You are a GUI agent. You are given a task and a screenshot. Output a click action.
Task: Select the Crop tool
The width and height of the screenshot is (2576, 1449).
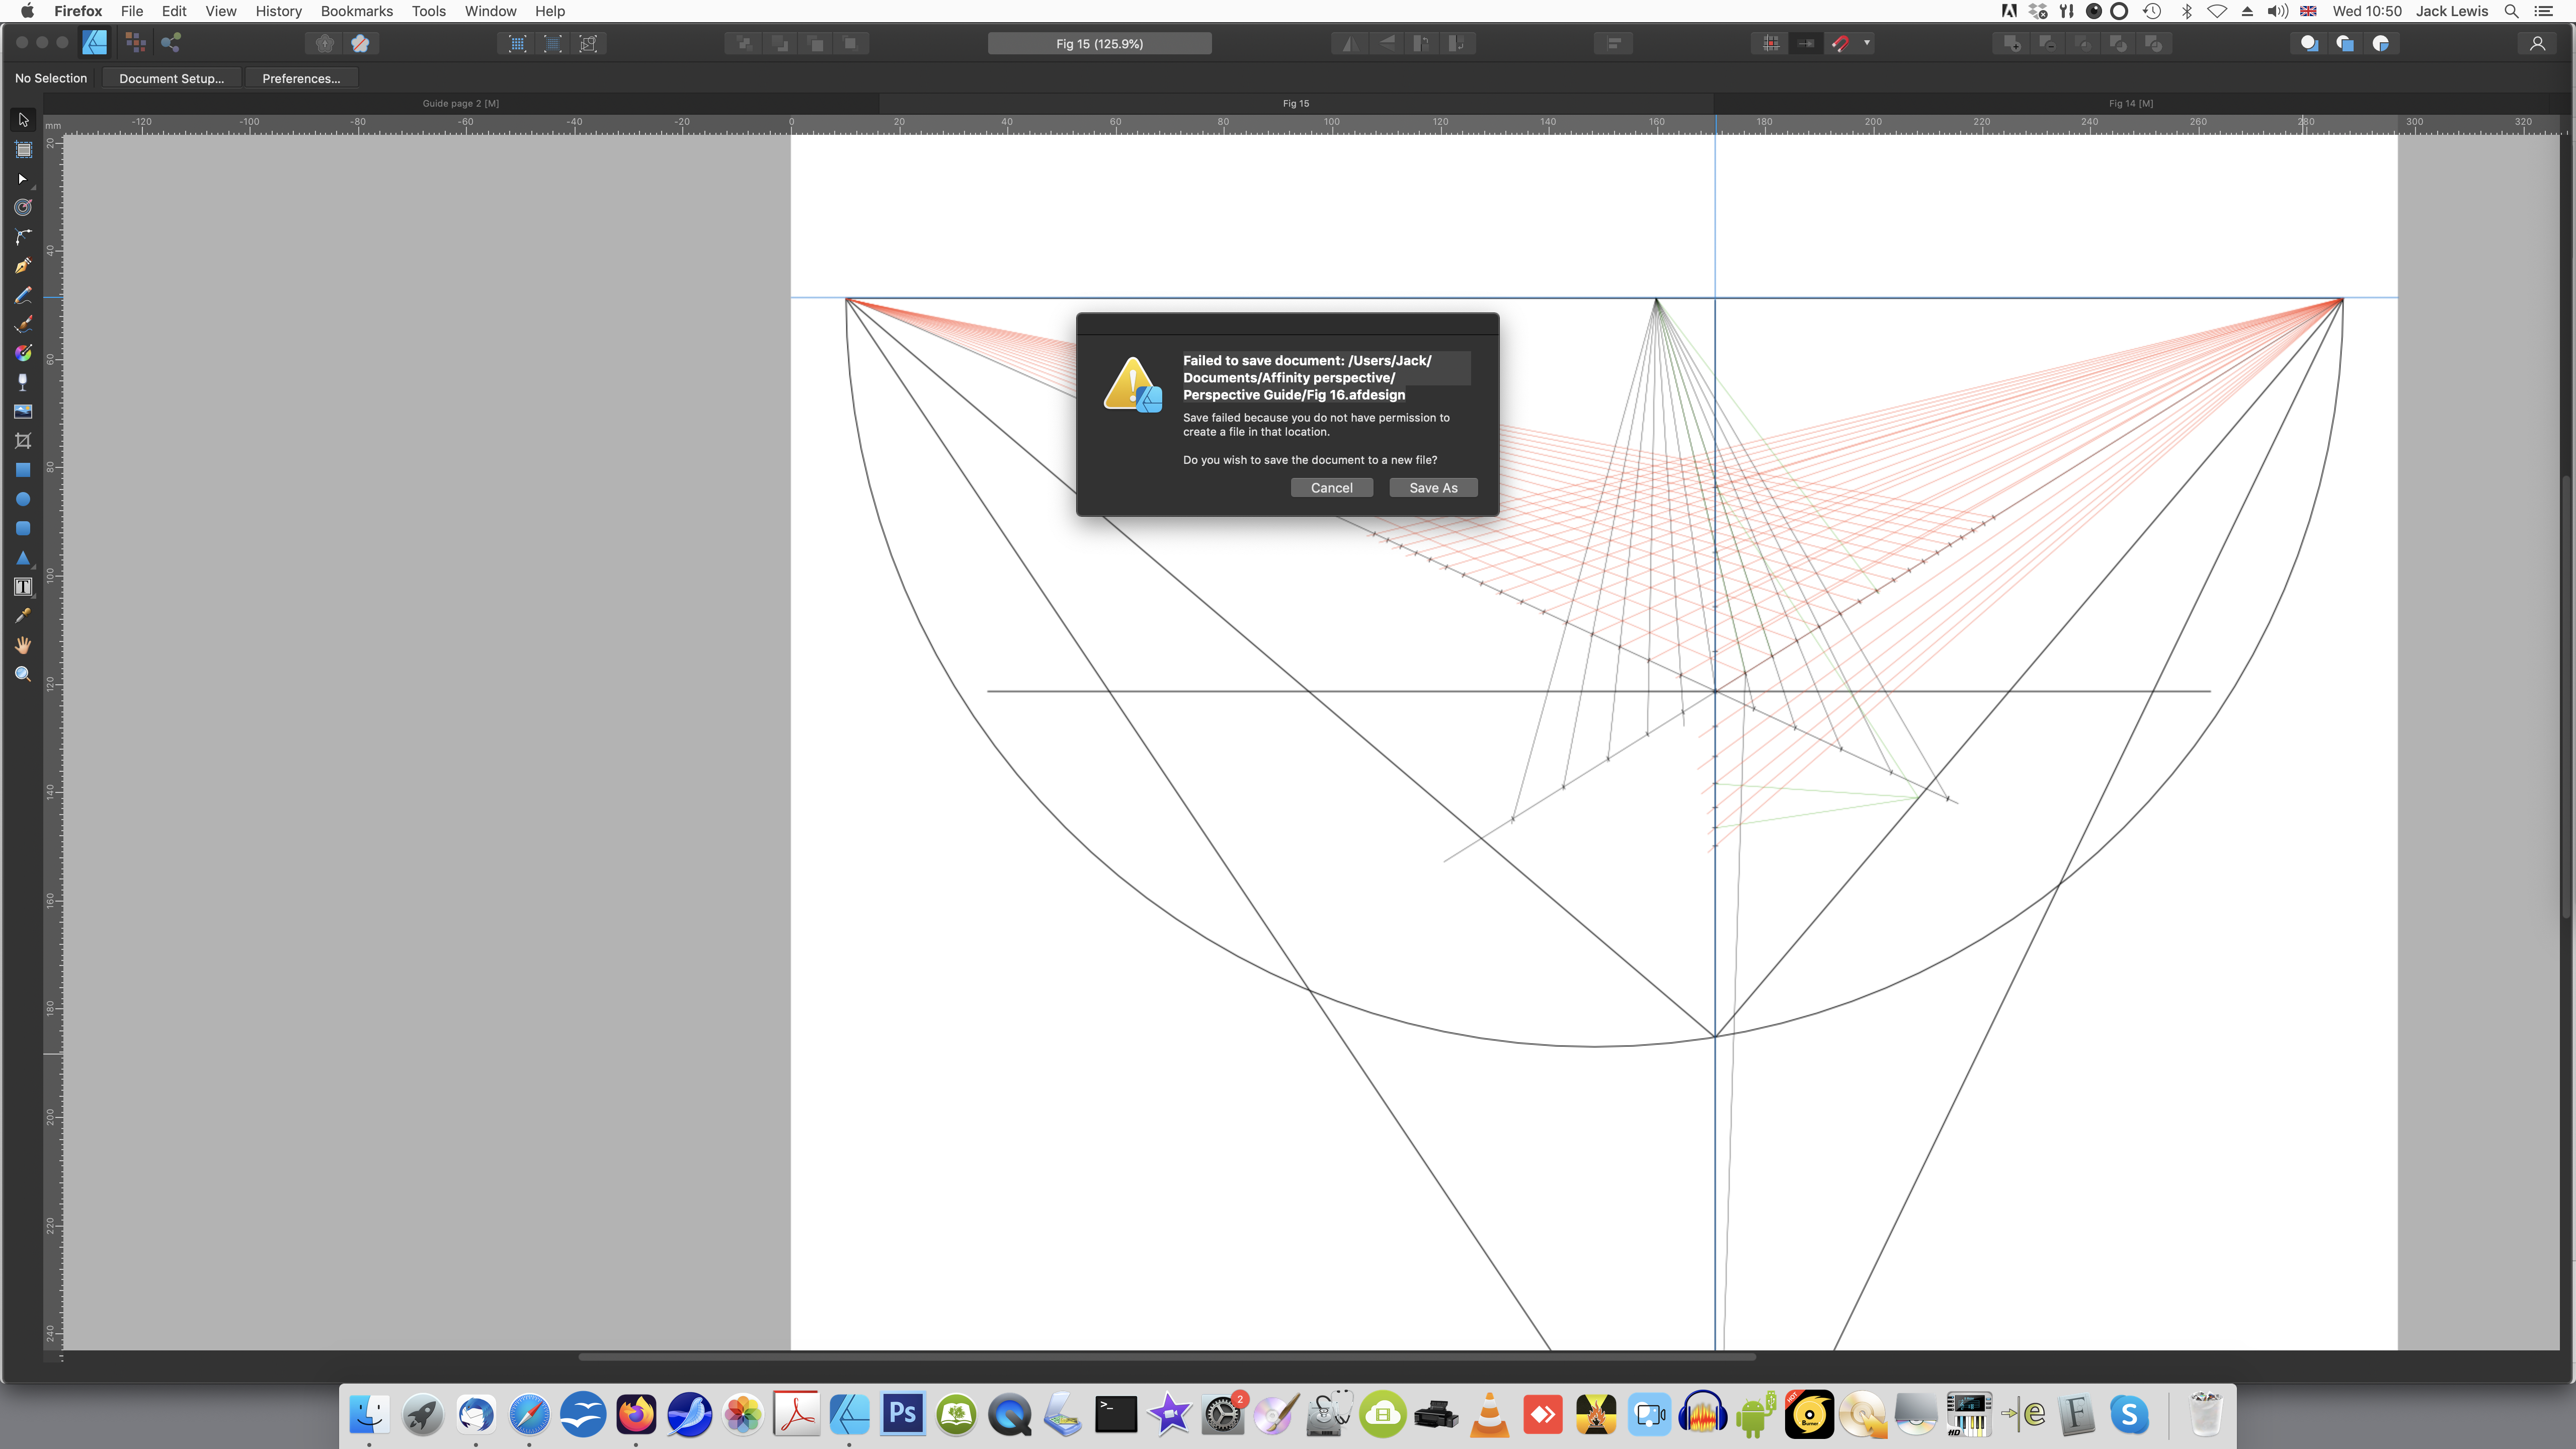tap(23, 441)
